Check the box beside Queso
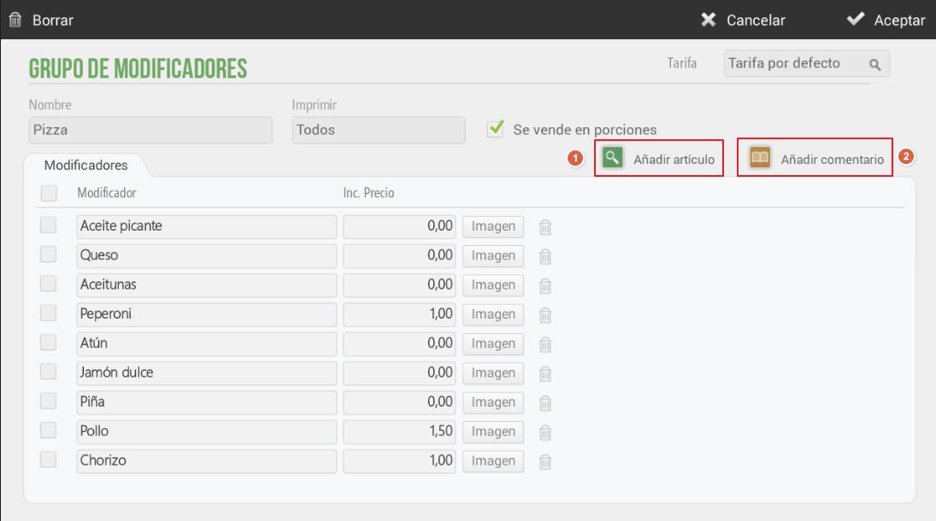Screen dimensions: 936x521 [49, 255]
